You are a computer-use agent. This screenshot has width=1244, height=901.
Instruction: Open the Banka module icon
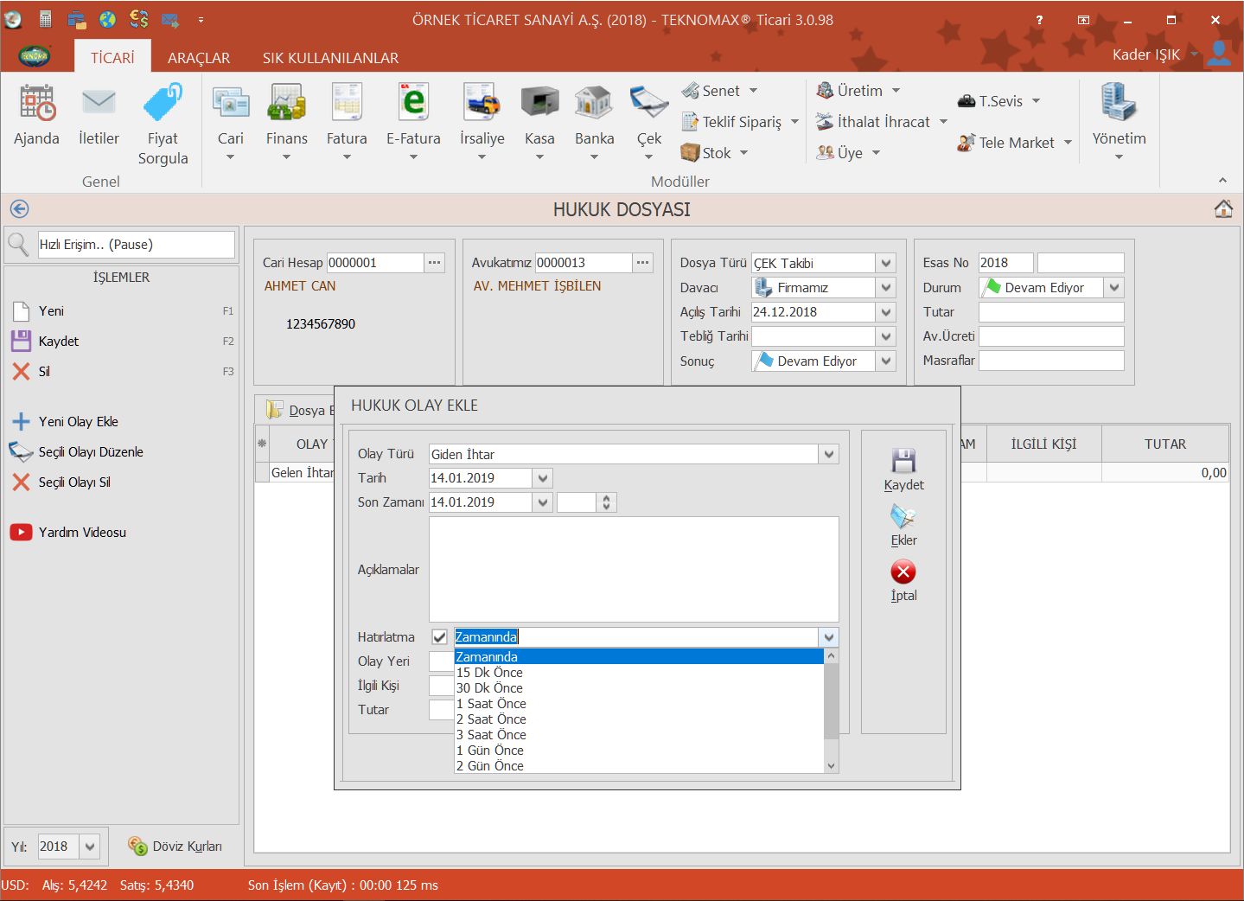click(x=594, y=103)
